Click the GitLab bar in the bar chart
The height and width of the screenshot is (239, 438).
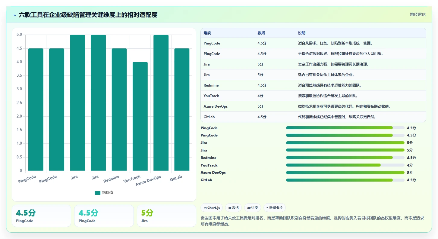coord(182,109)
